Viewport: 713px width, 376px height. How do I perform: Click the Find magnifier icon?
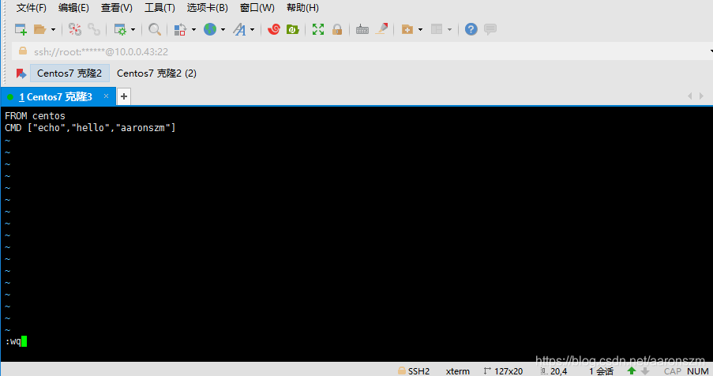pos(155,29)
